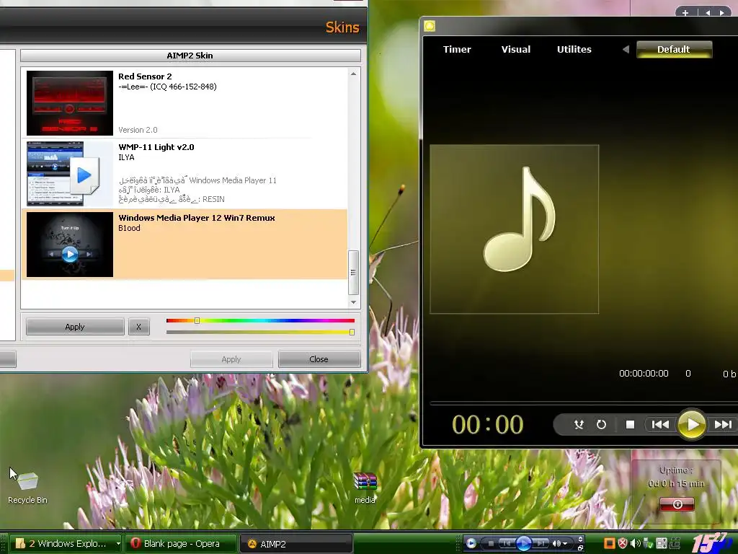The width and height of the screenshot is (738, 554).
Task: Select Windows Media Player 12 Win7 Remux skin
Action: (x=184, y=245)
